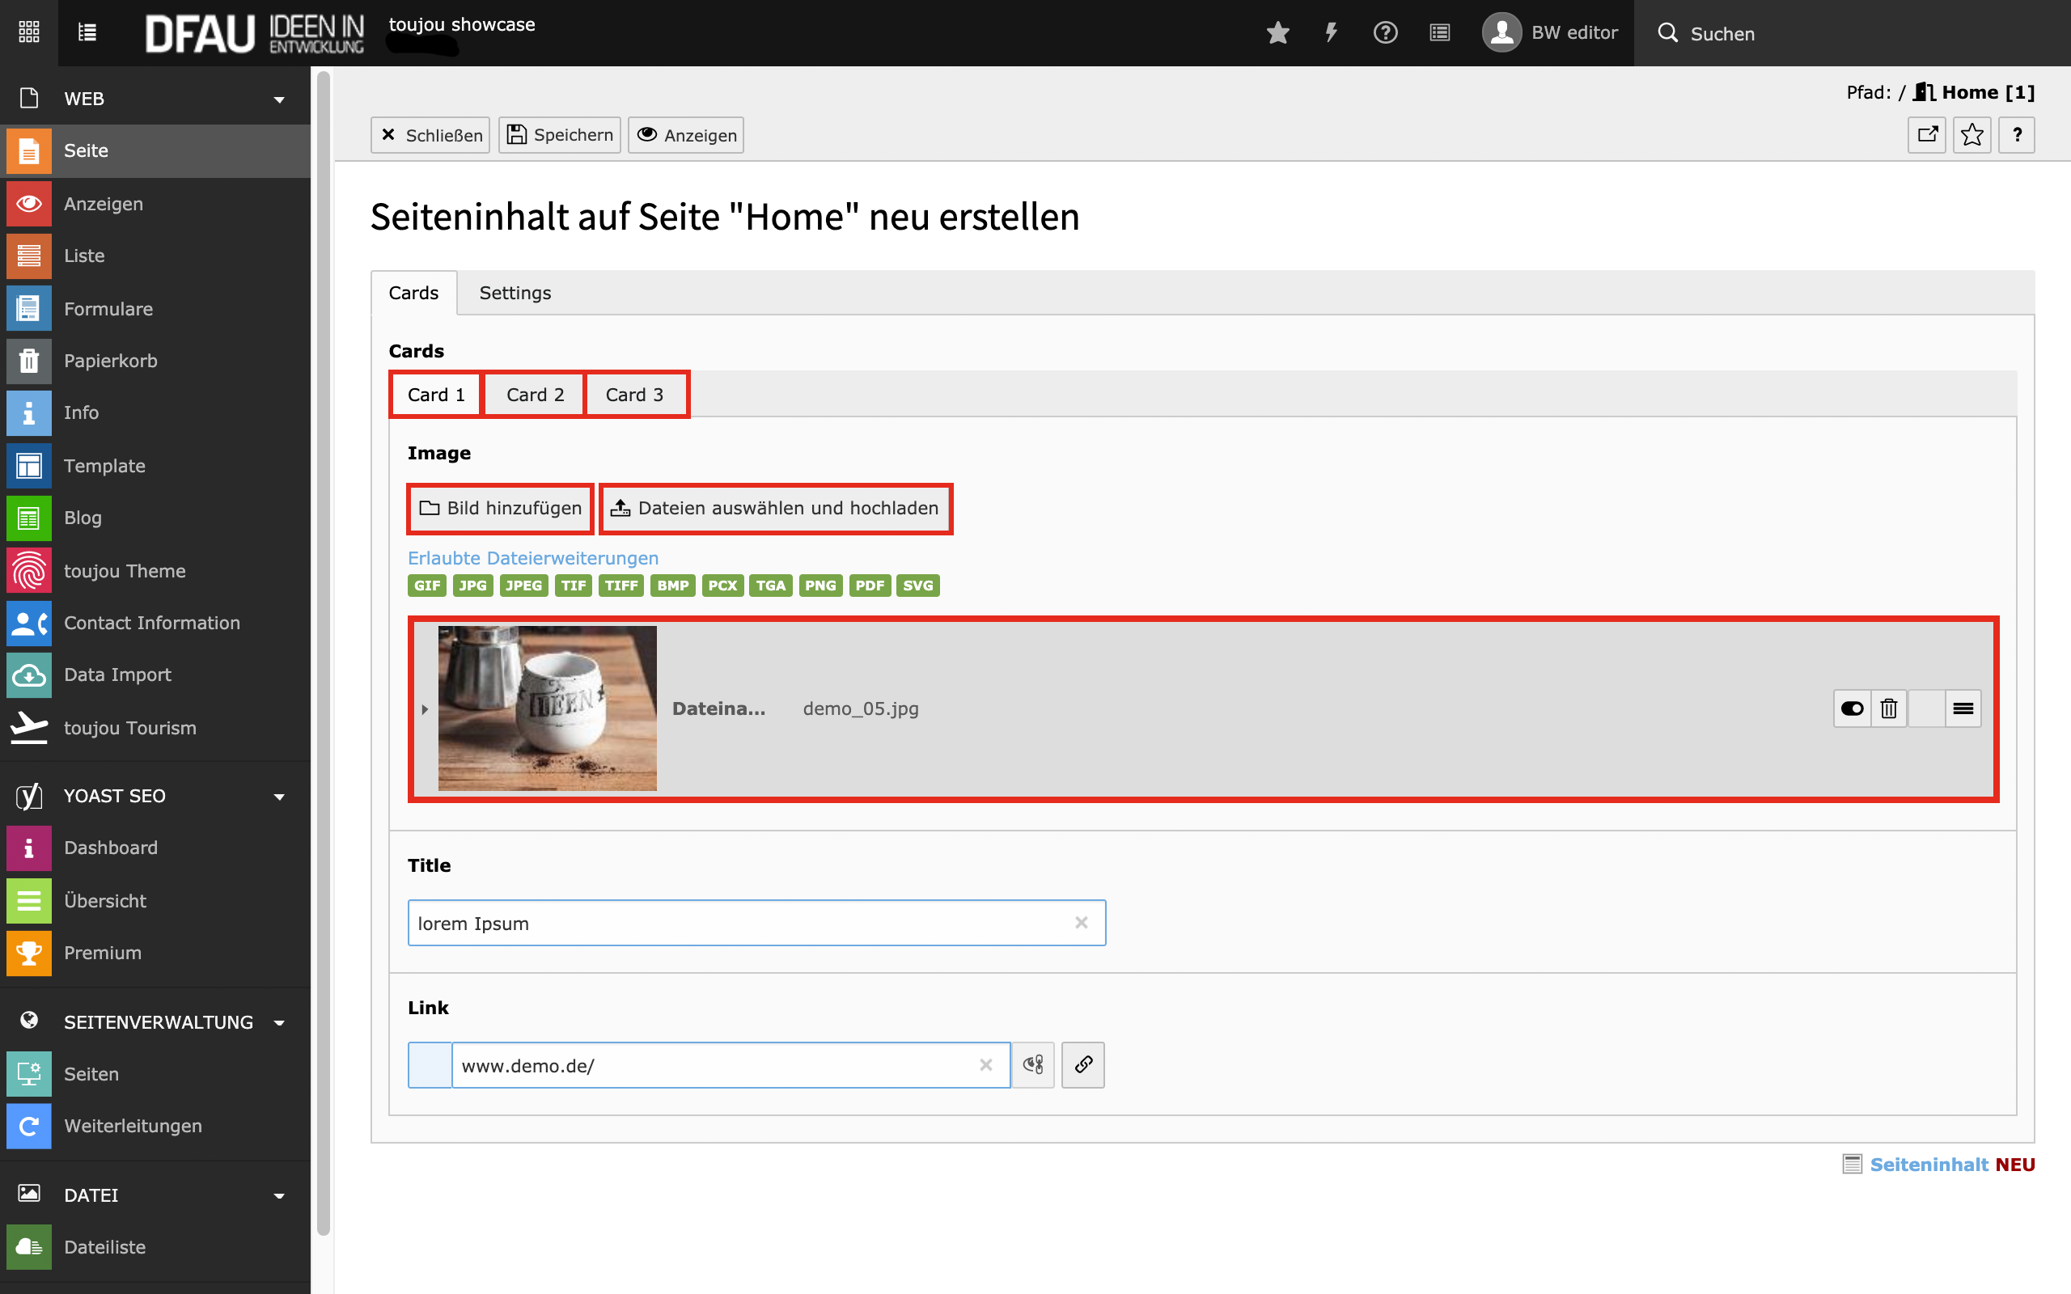Open the help question mark in top bar

(x=1385, y=32)
